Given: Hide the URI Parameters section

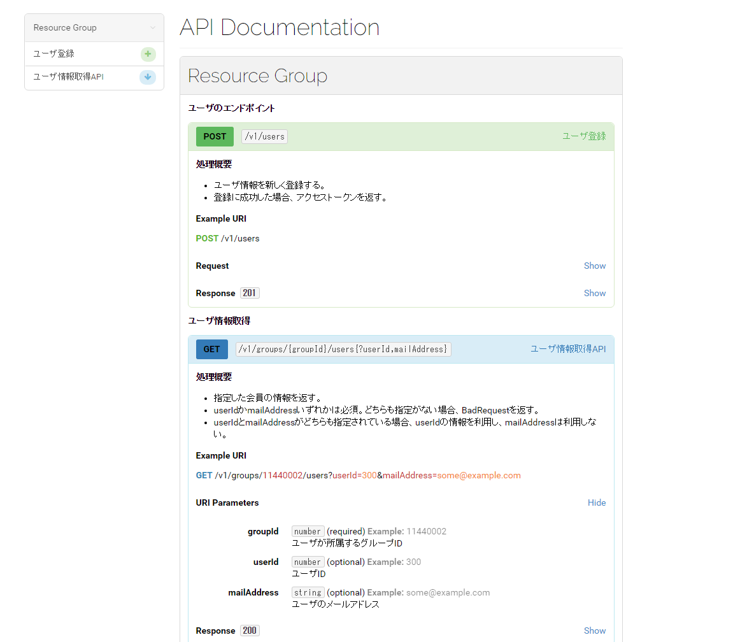Looking at the screenshot, I should 597,503.
